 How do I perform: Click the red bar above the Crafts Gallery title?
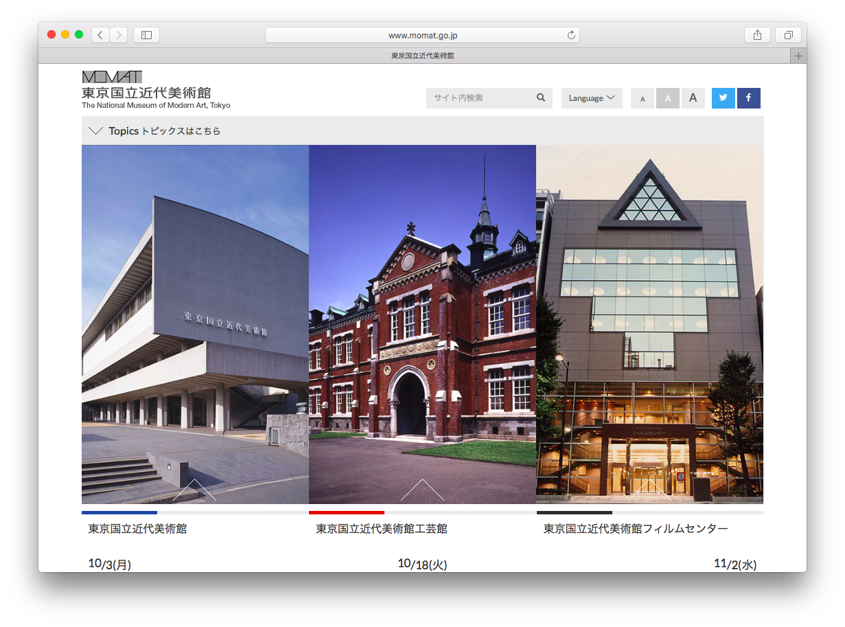pos(347,512)
